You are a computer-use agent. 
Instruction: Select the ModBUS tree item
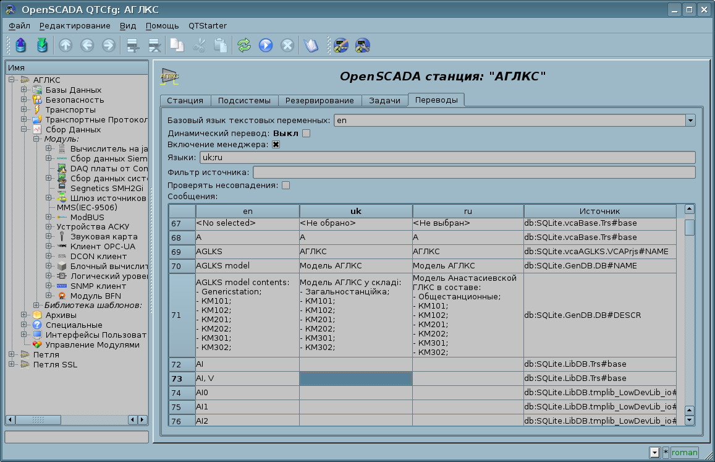coord(87,217)
